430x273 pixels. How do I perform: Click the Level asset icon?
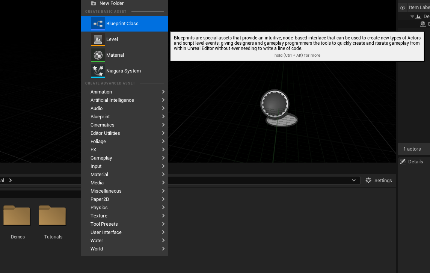(98, 39)
